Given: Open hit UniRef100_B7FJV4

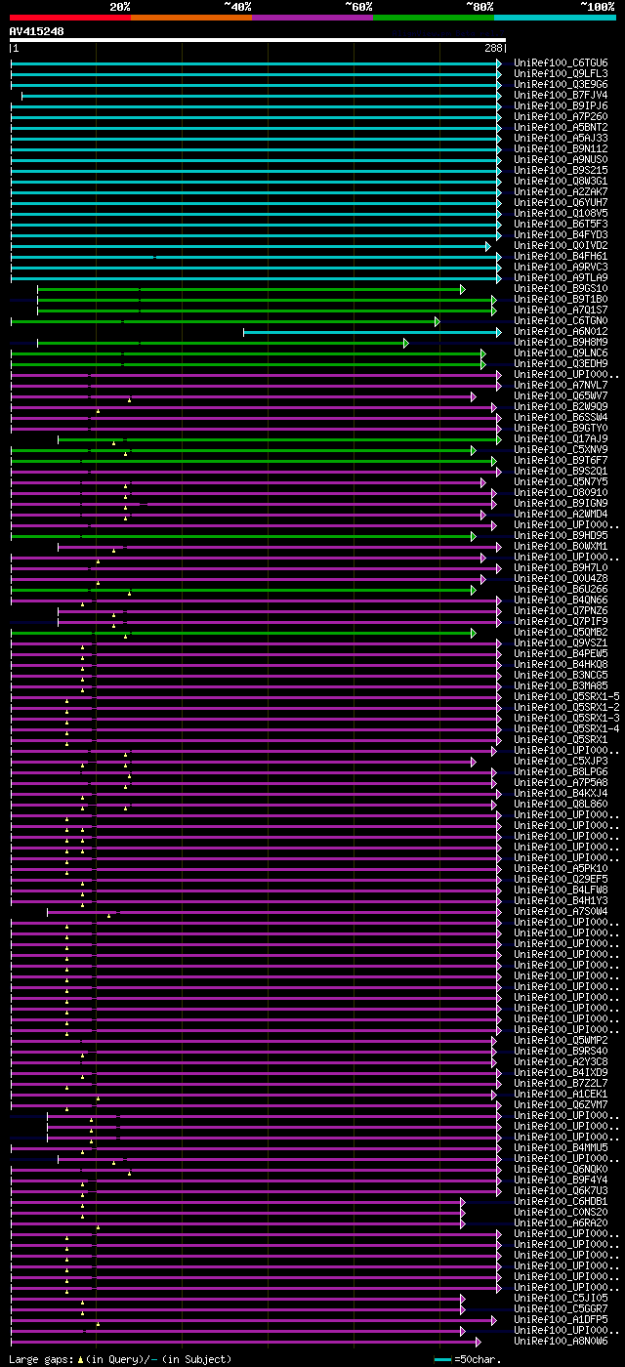Looking at the screenshot, I should click(x=561, y=95).
